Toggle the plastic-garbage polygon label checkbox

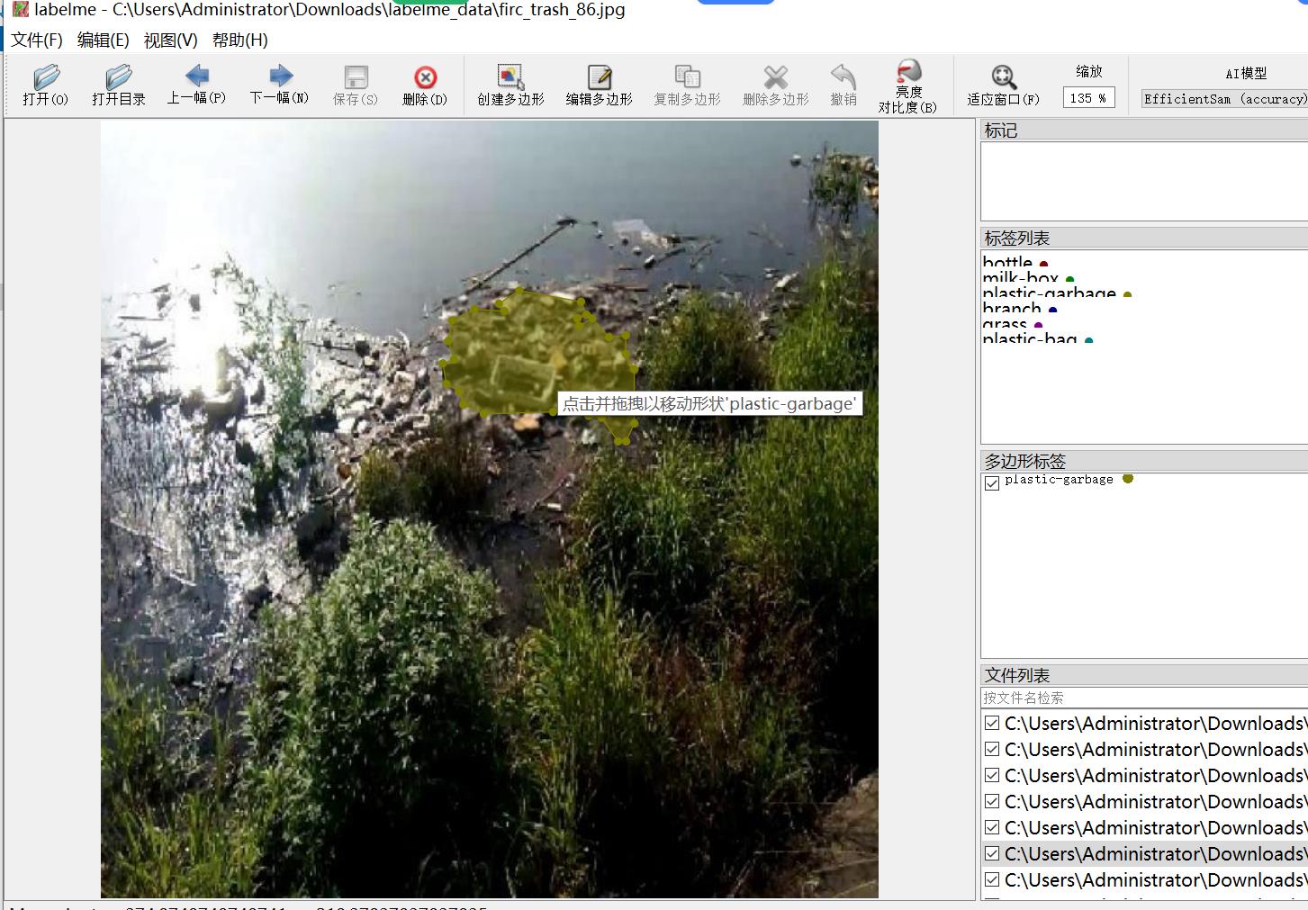992,483
